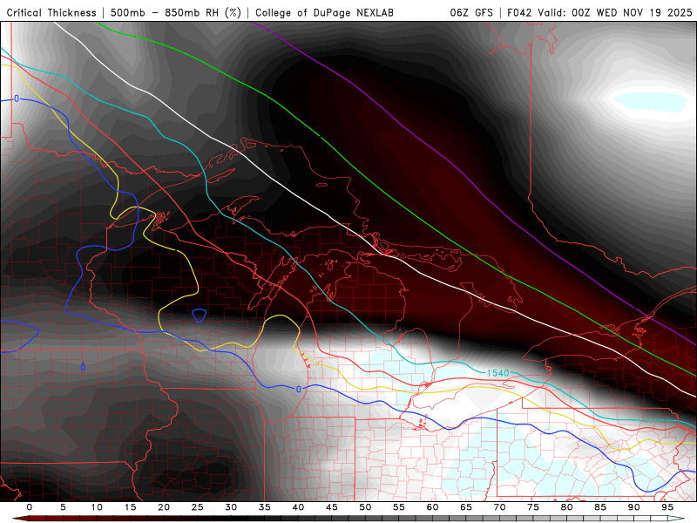The height and width of the screenshot is (523, 697).
Task: Click the "50" value on color scale
Action: [365, 507]
